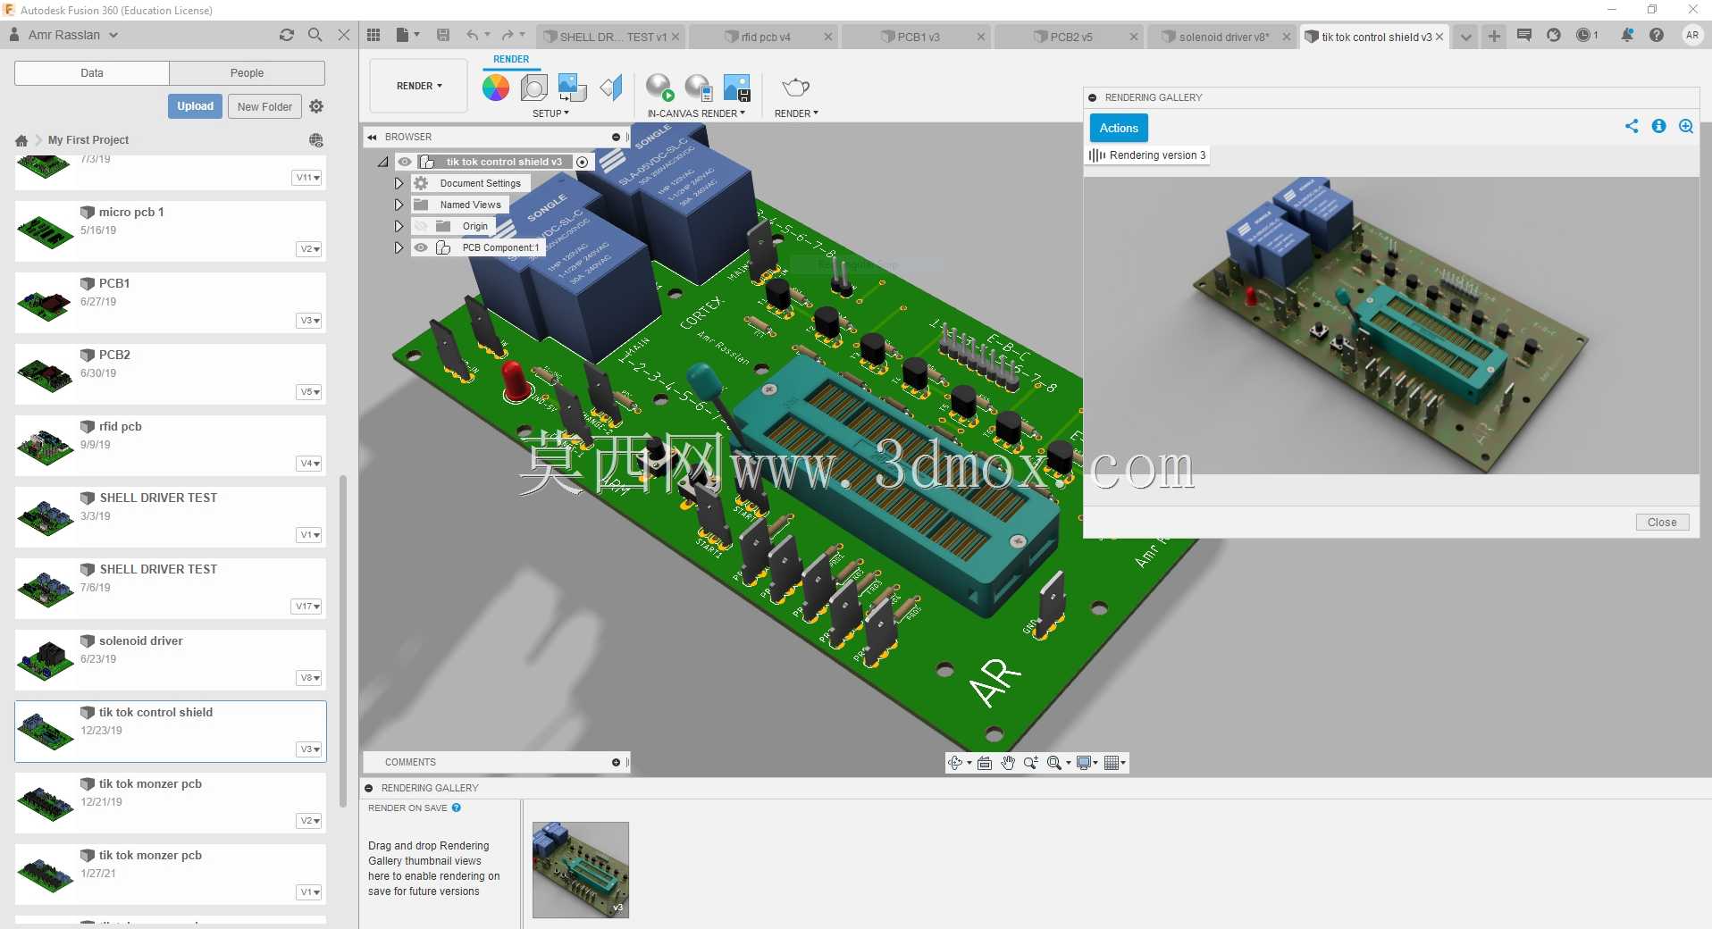Switch to the solenoid driver v8 tab
Image resolution: width=1712 pixels, height=929 pixels.
[x=1223, y=37]
